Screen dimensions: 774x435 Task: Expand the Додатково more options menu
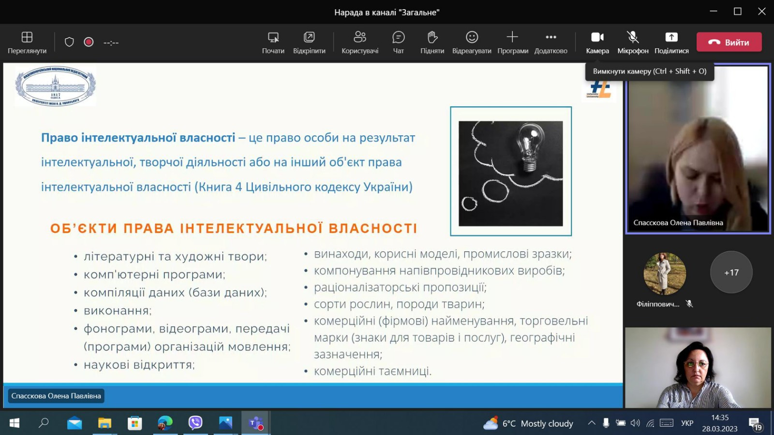coord(551,42)
